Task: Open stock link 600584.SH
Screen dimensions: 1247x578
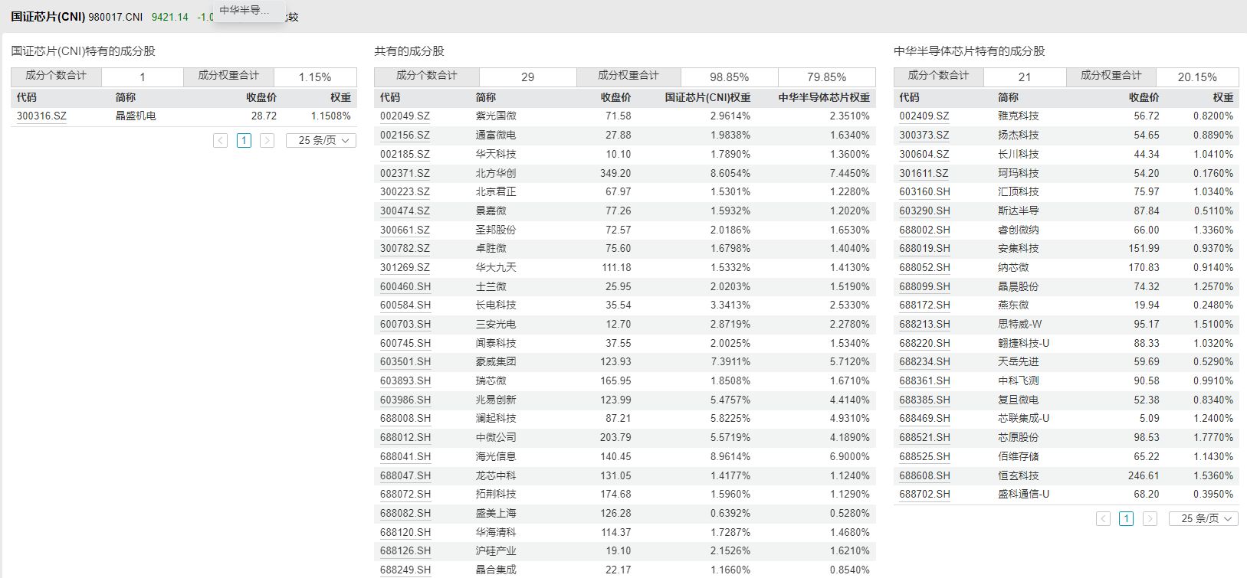Action: [x=405, y=305]
